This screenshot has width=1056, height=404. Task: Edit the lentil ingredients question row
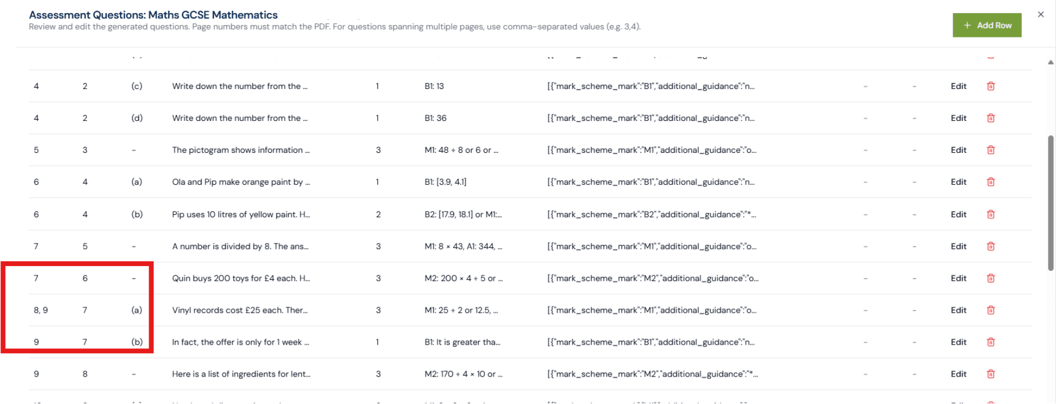958,374
